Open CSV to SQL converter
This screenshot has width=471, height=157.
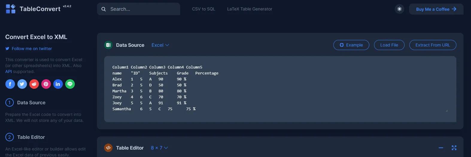tap(203, 9)
